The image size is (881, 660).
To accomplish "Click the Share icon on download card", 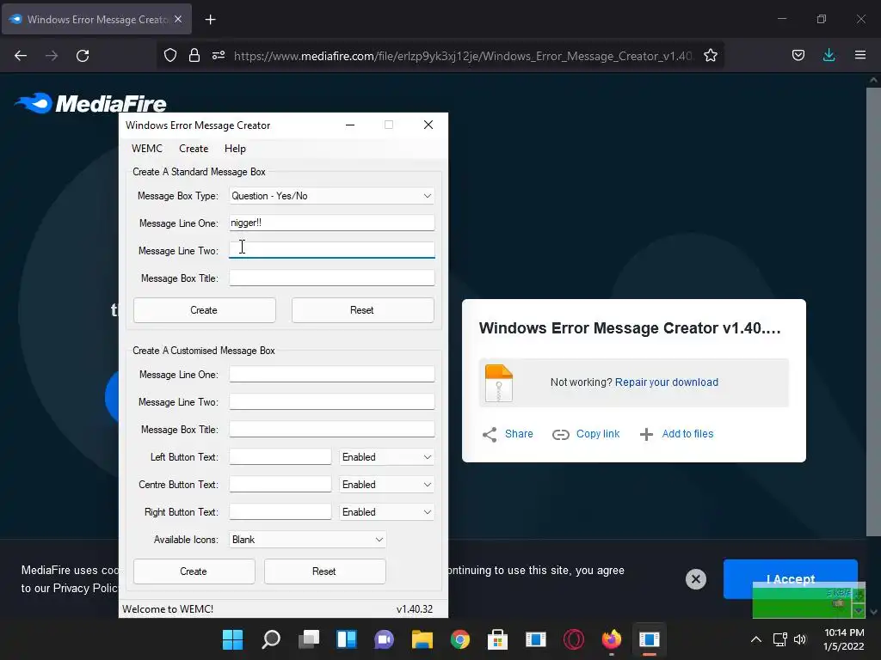I will 490,434.
